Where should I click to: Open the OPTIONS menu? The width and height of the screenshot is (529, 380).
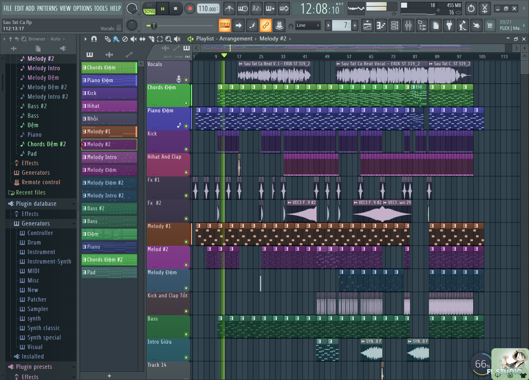tap(82, 8)
